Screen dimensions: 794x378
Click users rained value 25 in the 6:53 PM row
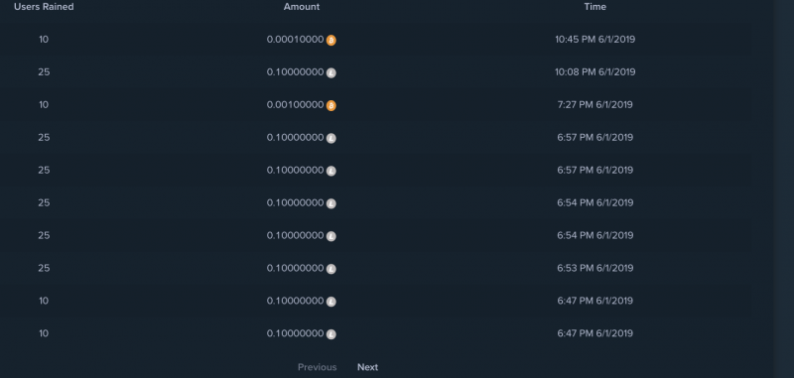44,268
